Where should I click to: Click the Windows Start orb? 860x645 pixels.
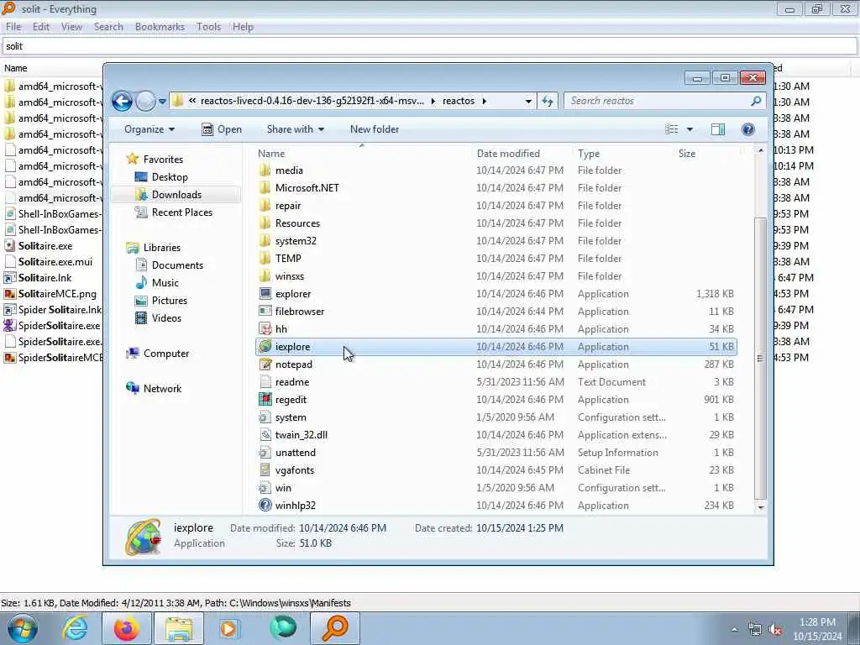coord(23,628)
